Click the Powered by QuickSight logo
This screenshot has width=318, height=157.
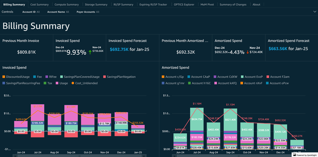(305, 155)
